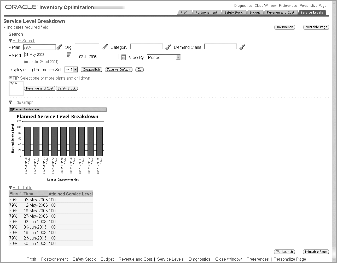Click the Close Window header link
This screenshot has height=263, width=337.
click(265, 5)
